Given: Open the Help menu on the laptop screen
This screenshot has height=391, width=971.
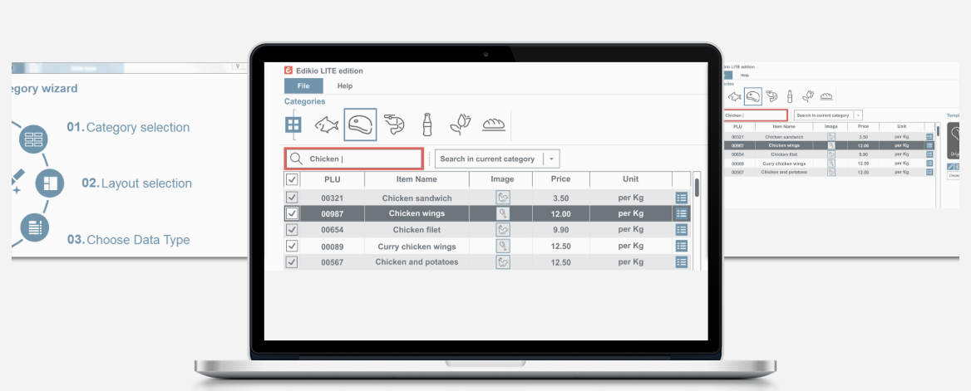Looking at the screenshot, I should (344, 86).
